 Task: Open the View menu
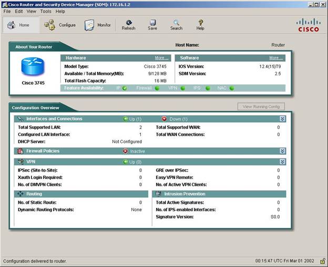[x=31, y=11]
